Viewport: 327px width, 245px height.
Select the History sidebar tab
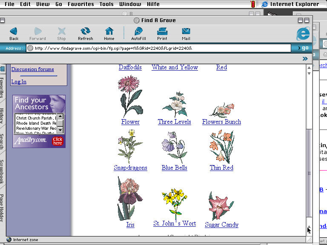2,116
